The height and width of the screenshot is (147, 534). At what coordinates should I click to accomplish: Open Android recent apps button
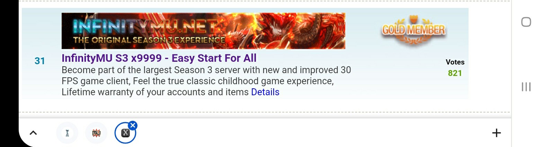tap(526, 87)
